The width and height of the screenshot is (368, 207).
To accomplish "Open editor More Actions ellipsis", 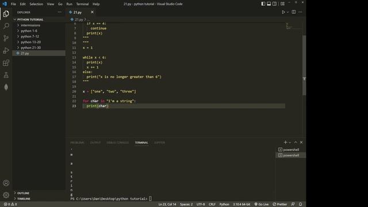I will [x=300, y=12].
